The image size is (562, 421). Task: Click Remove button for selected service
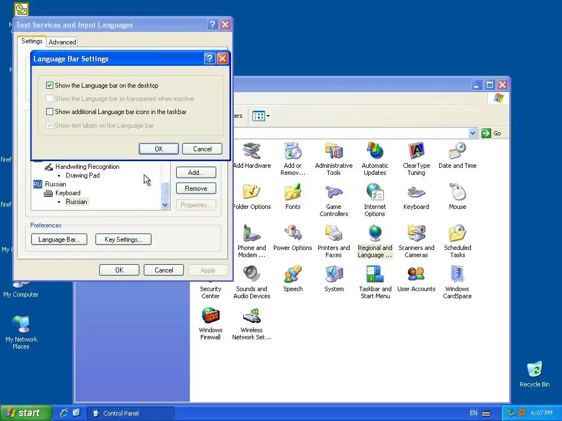[x=196, y=189]
